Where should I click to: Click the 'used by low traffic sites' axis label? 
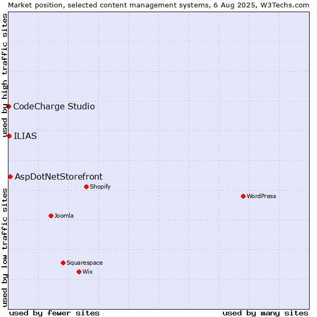[x=5, y=248]
